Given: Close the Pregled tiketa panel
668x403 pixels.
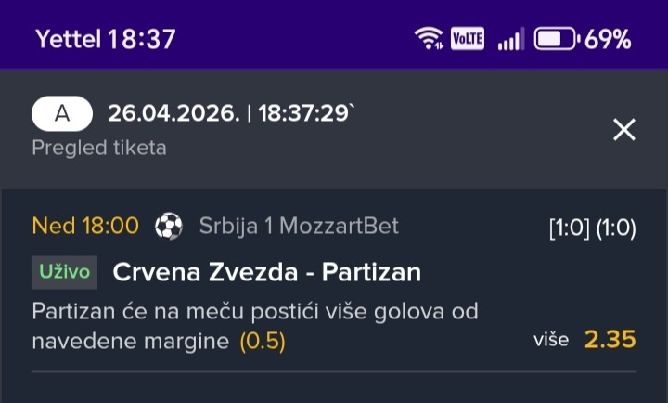Looking at the screenshot, I should coord(624,130).
